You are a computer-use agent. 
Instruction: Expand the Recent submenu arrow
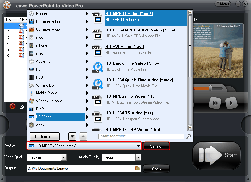pos(87,14)
